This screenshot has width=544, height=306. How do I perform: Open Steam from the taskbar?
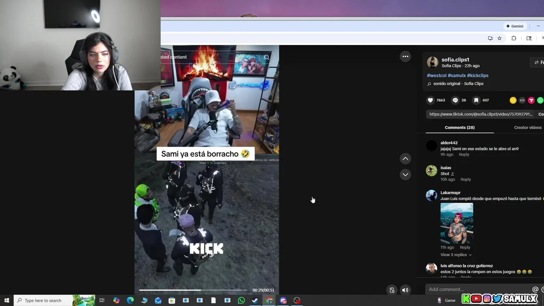255,300
